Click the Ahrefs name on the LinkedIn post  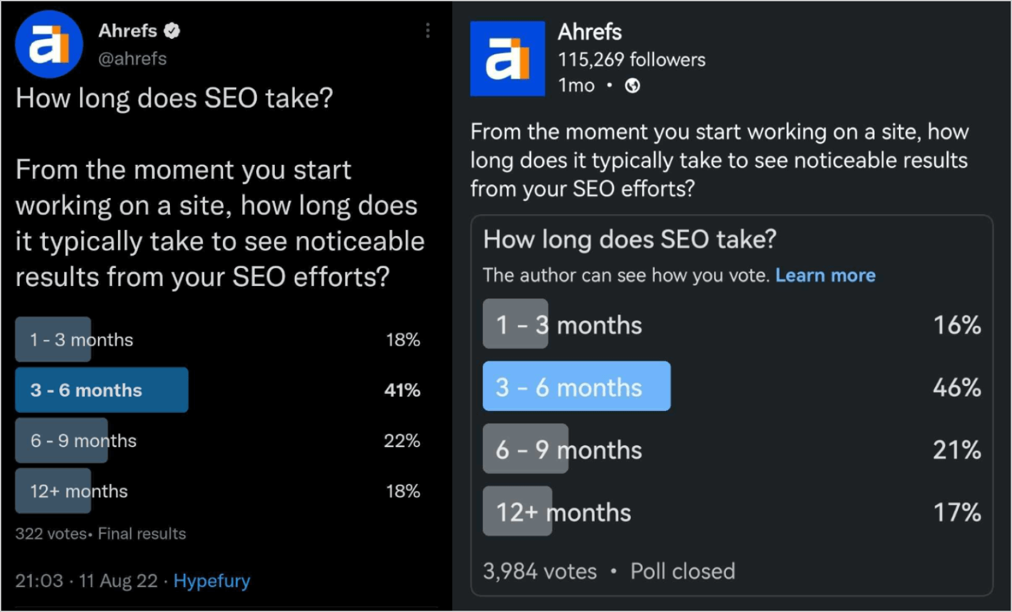pos(590,32)
